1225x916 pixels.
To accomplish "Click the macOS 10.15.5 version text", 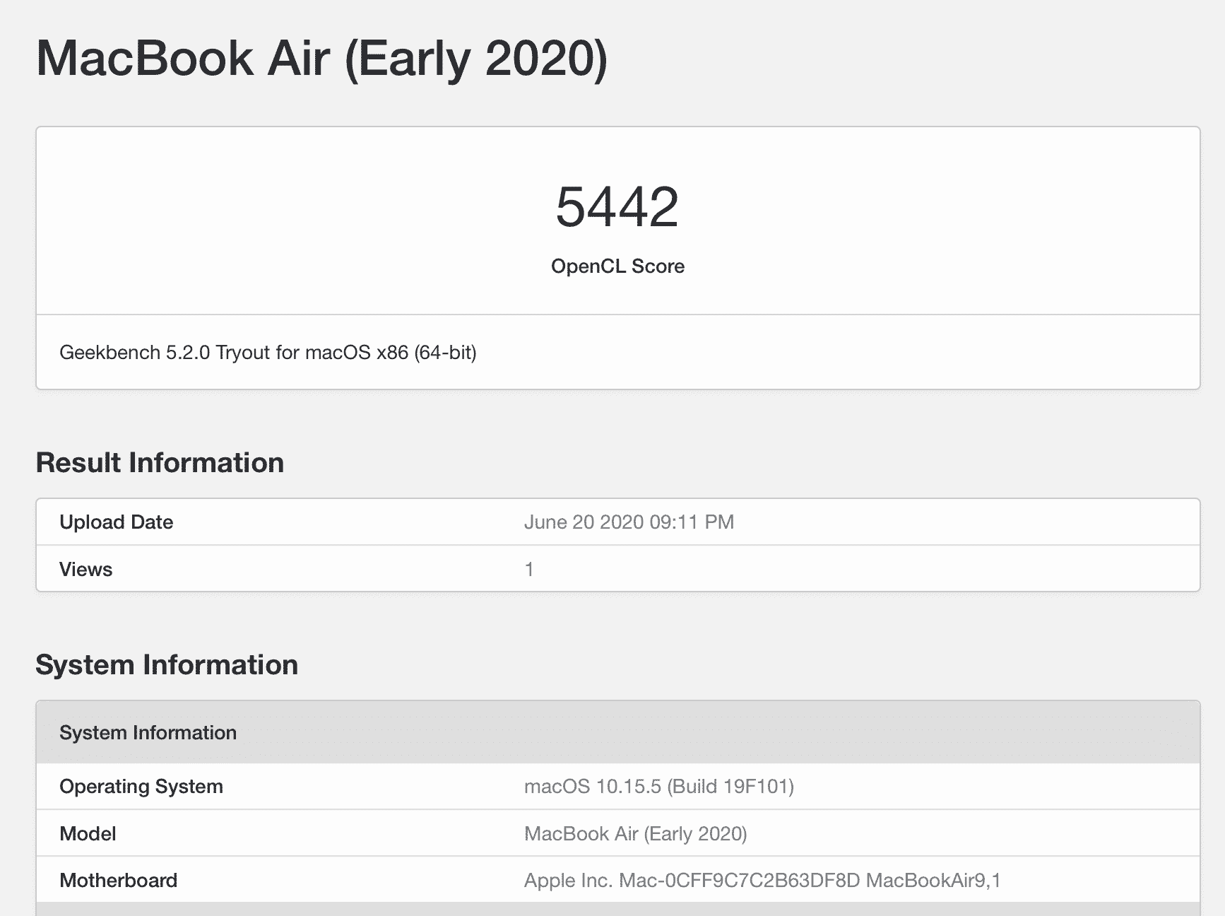I will tap(592, 787).
